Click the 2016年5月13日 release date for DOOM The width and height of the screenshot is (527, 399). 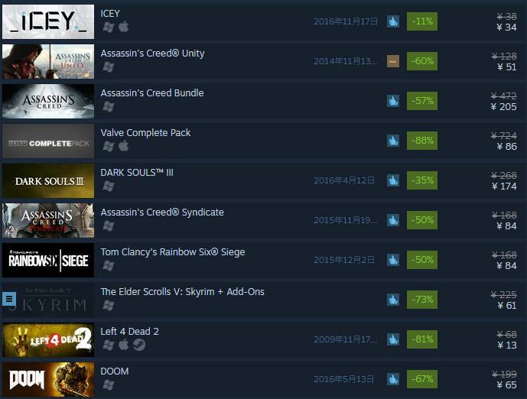[344, 379]
